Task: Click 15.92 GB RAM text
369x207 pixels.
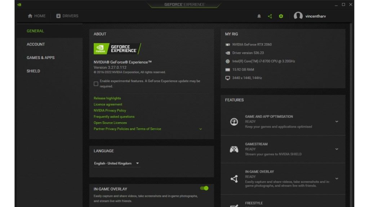Action: (243, 70)
